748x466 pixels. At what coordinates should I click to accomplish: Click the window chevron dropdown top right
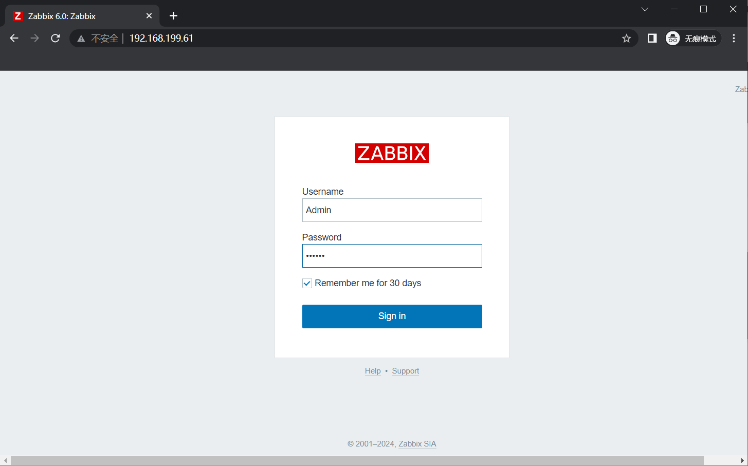(644, 9)
